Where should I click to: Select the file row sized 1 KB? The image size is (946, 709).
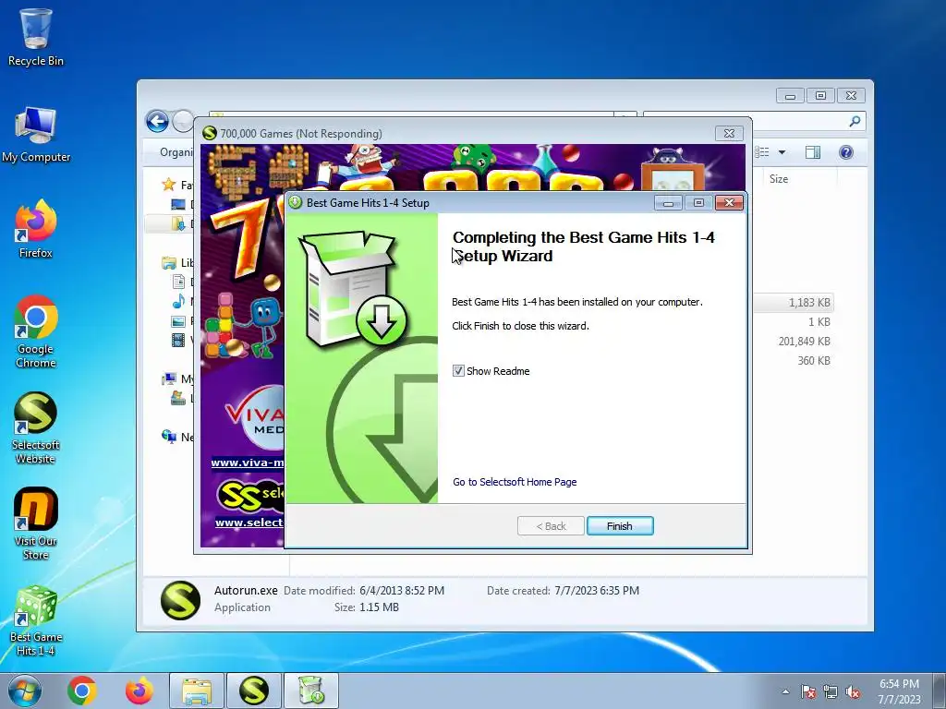click(x=794, y=322)
